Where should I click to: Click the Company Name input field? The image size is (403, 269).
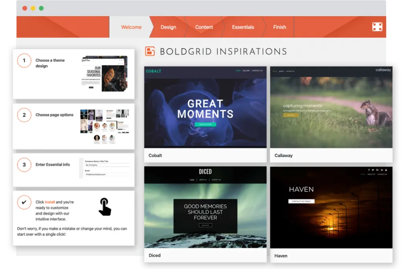coord(107,165)
